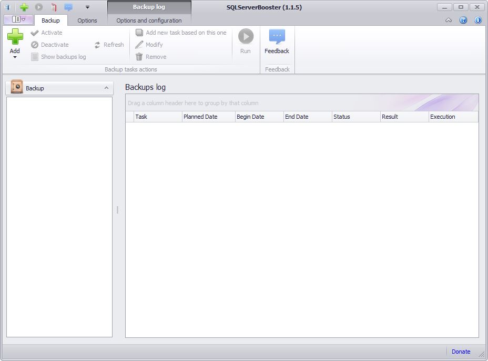Sort by the Result column header
Screen dimensions: 488x361
pos(404,117)
